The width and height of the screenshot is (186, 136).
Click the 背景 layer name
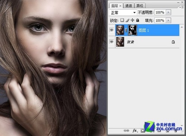pyautogui.click(x=131, y=42)
